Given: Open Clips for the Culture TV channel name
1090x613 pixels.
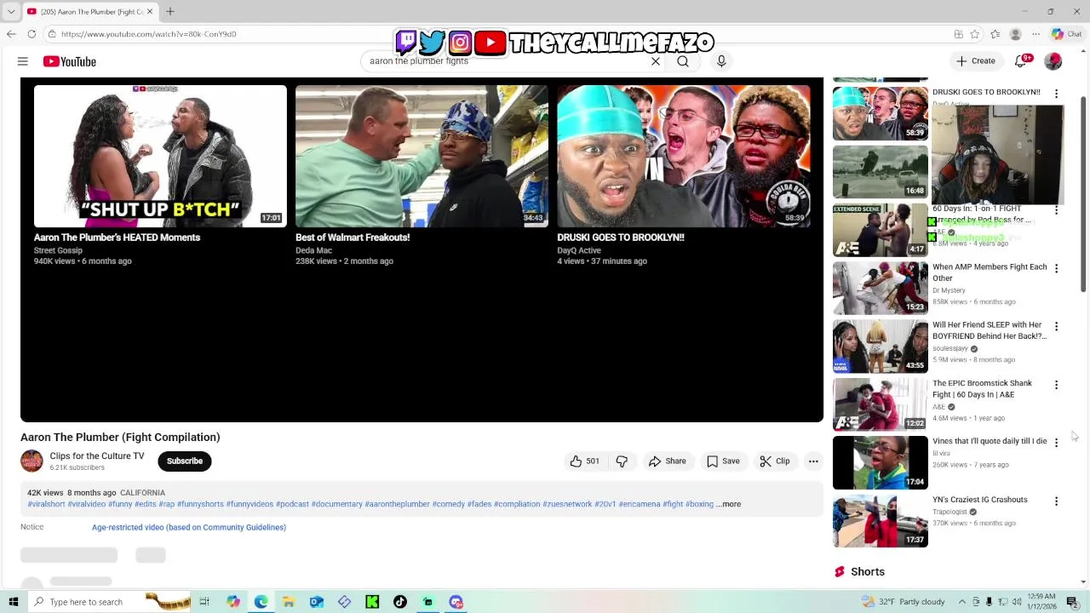Looking at the screenshot, I should pos(97,455).
